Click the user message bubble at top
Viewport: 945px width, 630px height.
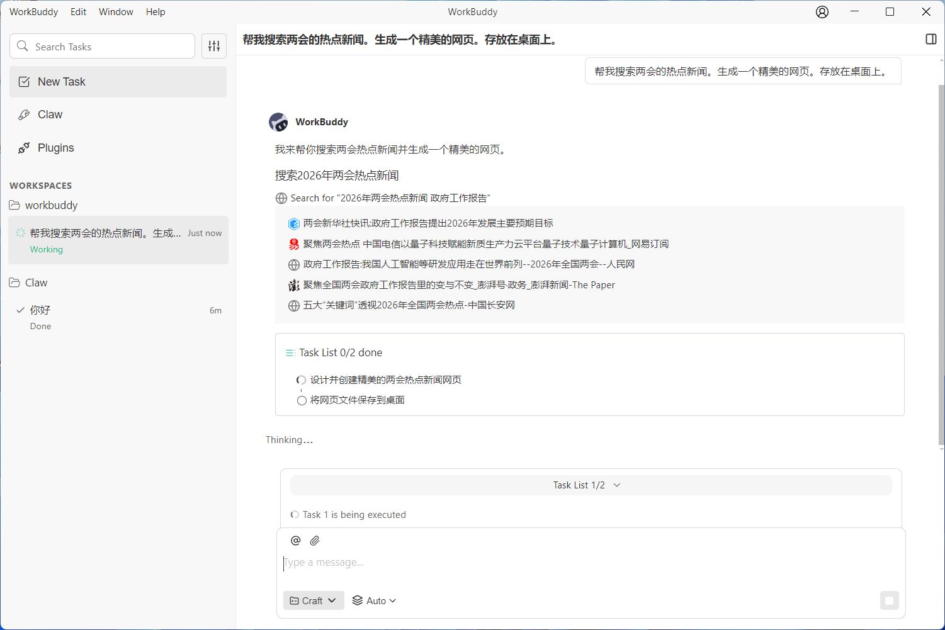[743, 71]
